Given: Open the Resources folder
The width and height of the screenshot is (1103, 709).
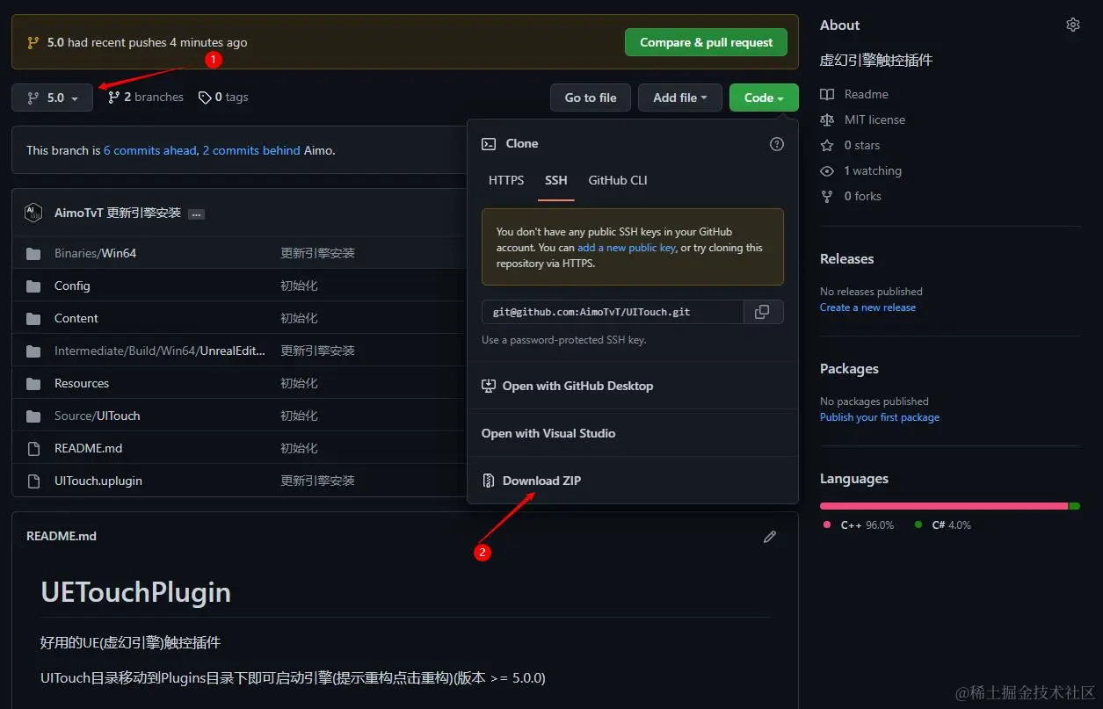Looking at the screenshot, I should pos(82,383).
